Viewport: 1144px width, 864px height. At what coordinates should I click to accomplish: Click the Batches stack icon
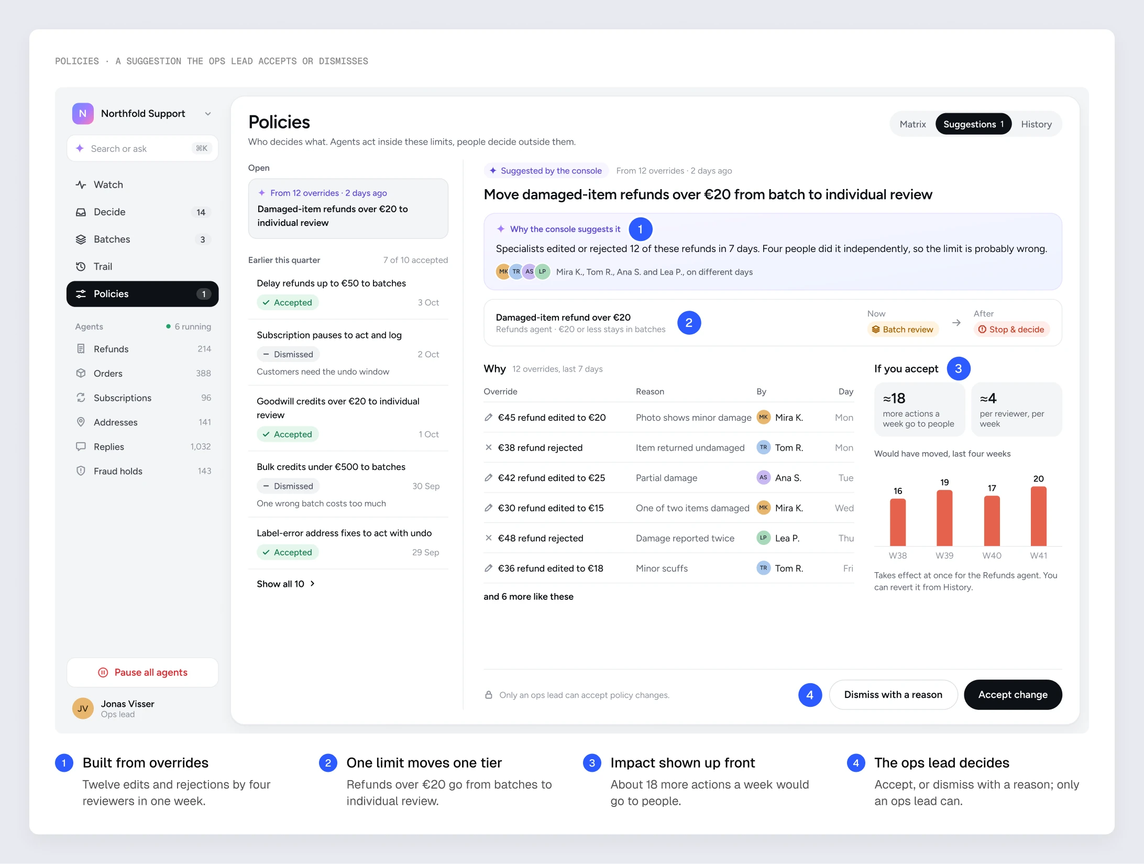click(81, 239)
